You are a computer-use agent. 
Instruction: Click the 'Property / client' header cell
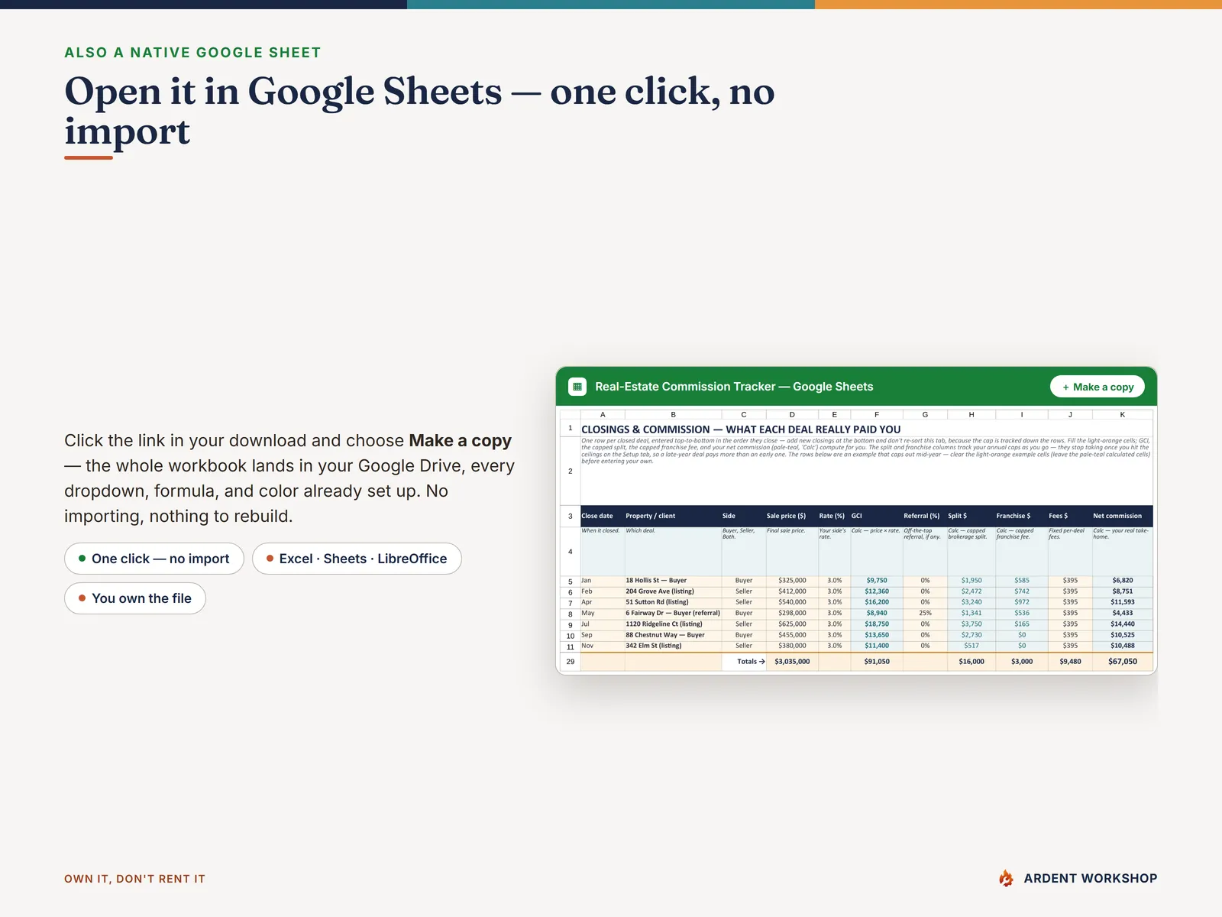(x=673, y=516)
